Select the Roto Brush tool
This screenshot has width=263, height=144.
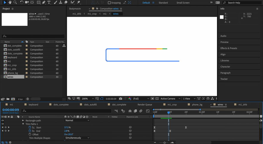(72, 2)
